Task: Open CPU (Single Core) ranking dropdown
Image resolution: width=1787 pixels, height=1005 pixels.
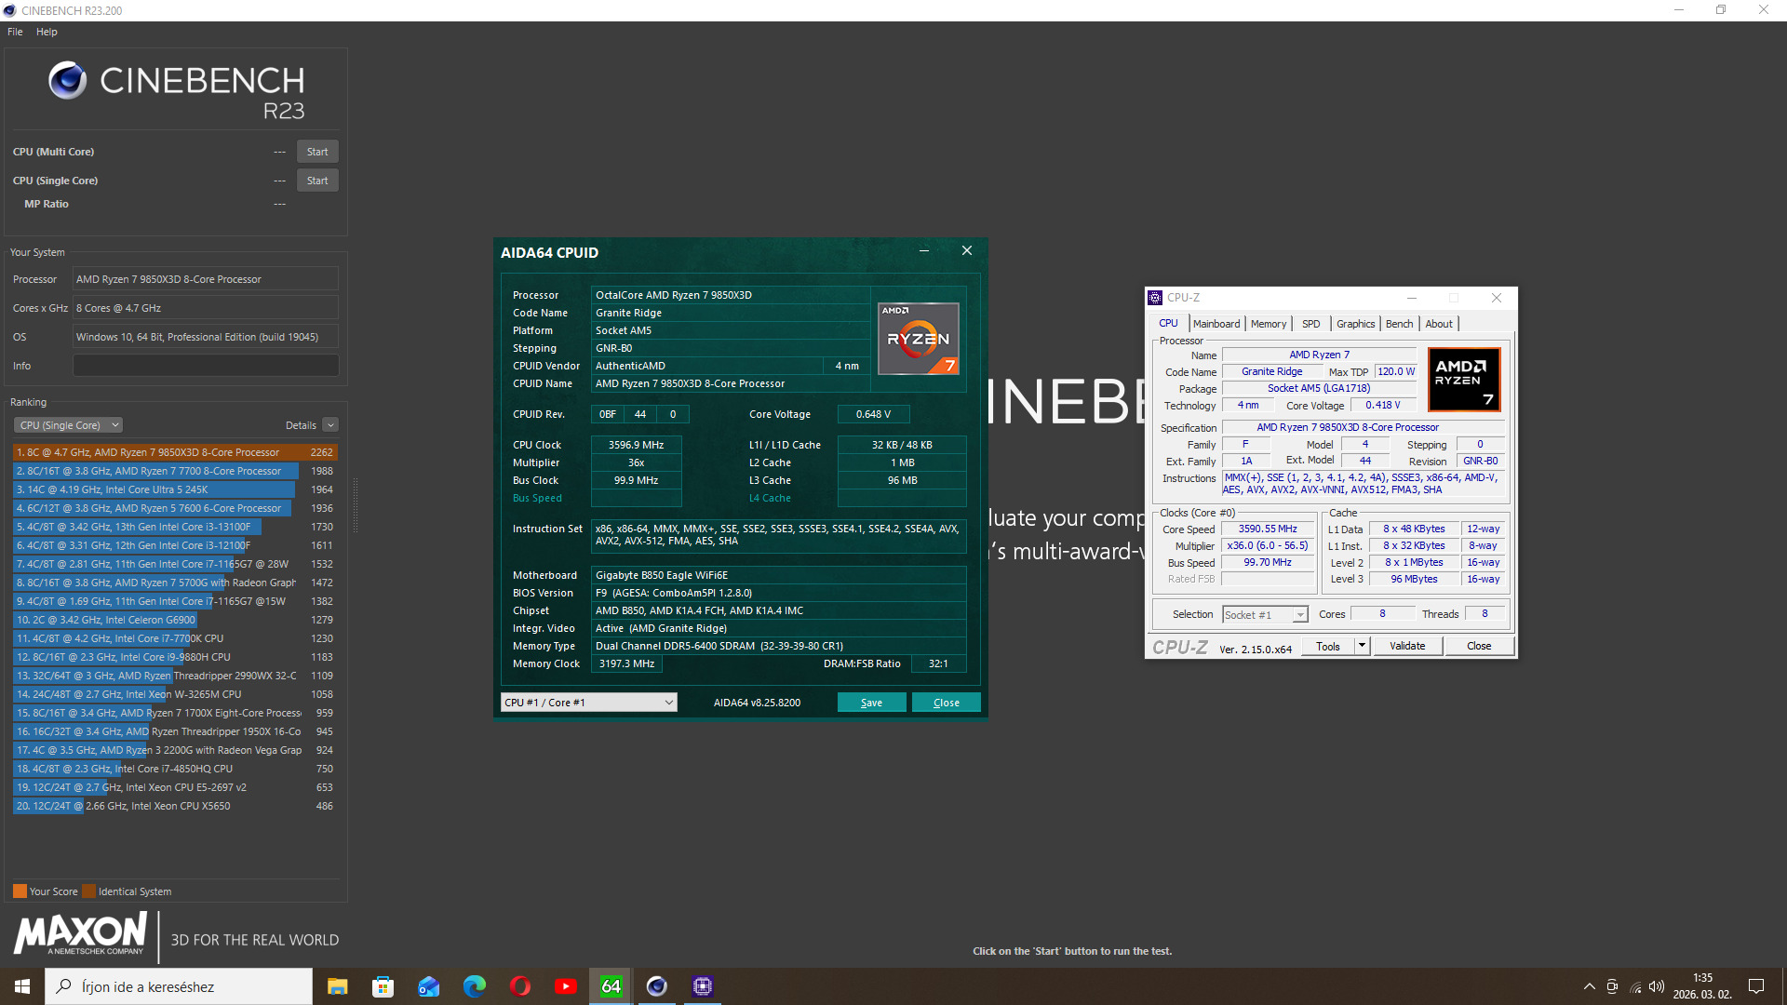Action: 68,425
